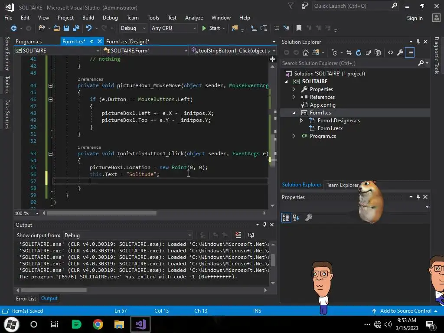This screenshot has height=333, width=444.
Task: Open the Debug configuration dropdown
Action: pyautogui.click(x=133, y=28)
